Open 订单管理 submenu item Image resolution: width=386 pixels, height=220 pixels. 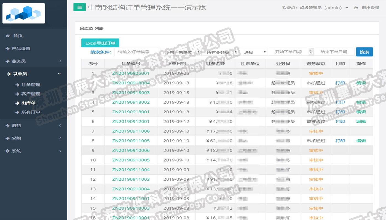(31, 85)
